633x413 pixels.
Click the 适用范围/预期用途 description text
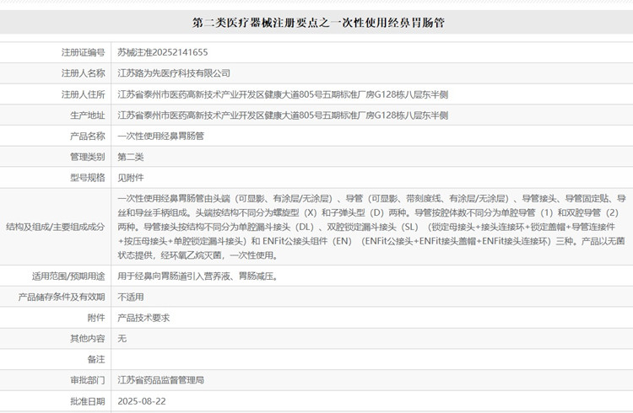[197, 276]
